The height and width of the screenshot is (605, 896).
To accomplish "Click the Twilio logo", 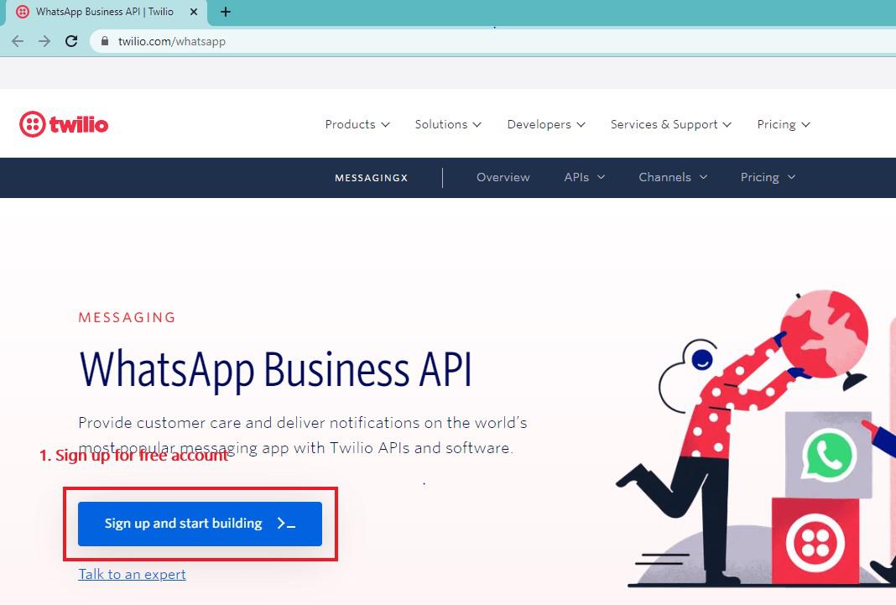I will click(x=64, y=124).
